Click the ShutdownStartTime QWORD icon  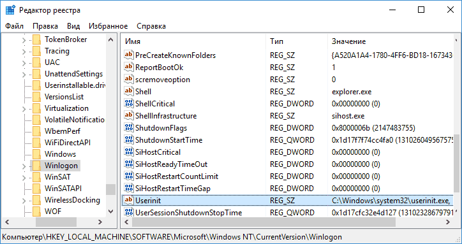pyautogui.click(x=129, y=140)
